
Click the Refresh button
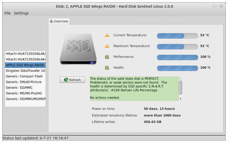[73, 80]
